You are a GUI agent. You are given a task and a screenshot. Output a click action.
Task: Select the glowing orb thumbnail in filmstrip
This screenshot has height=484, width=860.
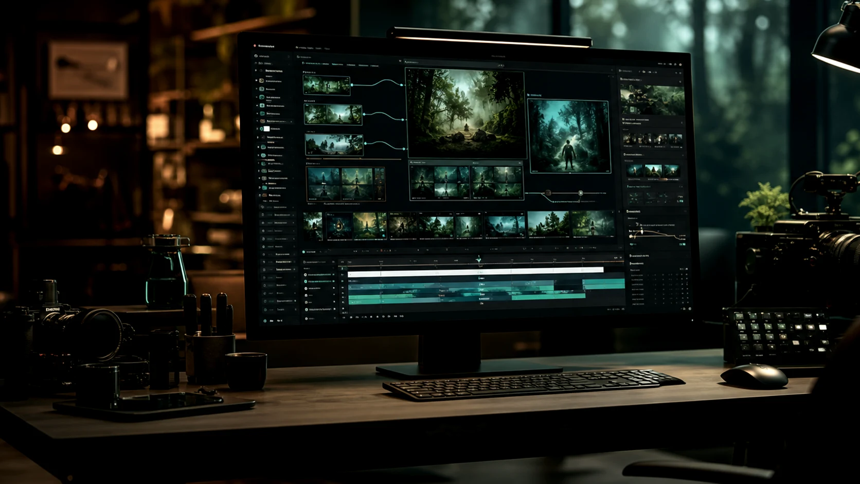(338, 226)
